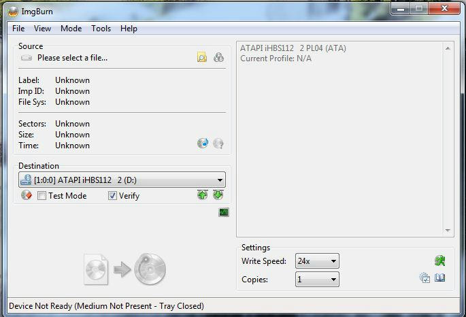The image size is (466, 317).
Task: Click the Imp ID Unknown value
Action: (x=73, y=91)
